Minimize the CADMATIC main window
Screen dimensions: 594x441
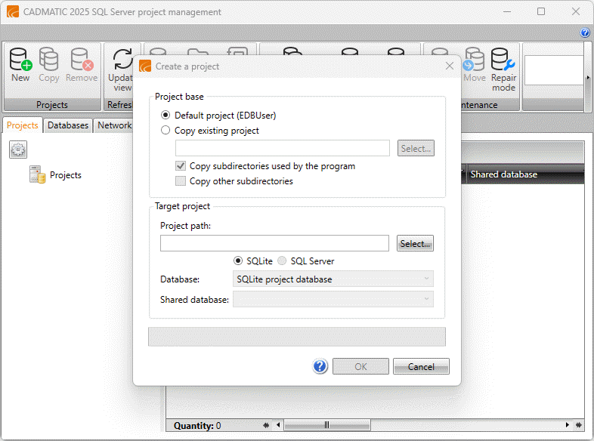click(x=507, y=11)
